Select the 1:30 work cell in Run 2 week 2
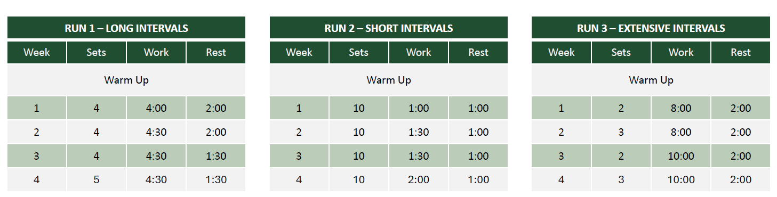The width and height of the screenshot is (777, 197). 419,132
